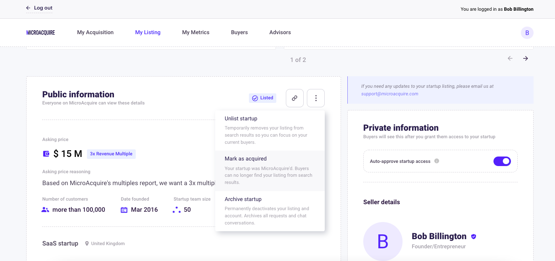Click the 'SaaS startup' label
Viewport: 555px width, 261px height.
(60, 244)
